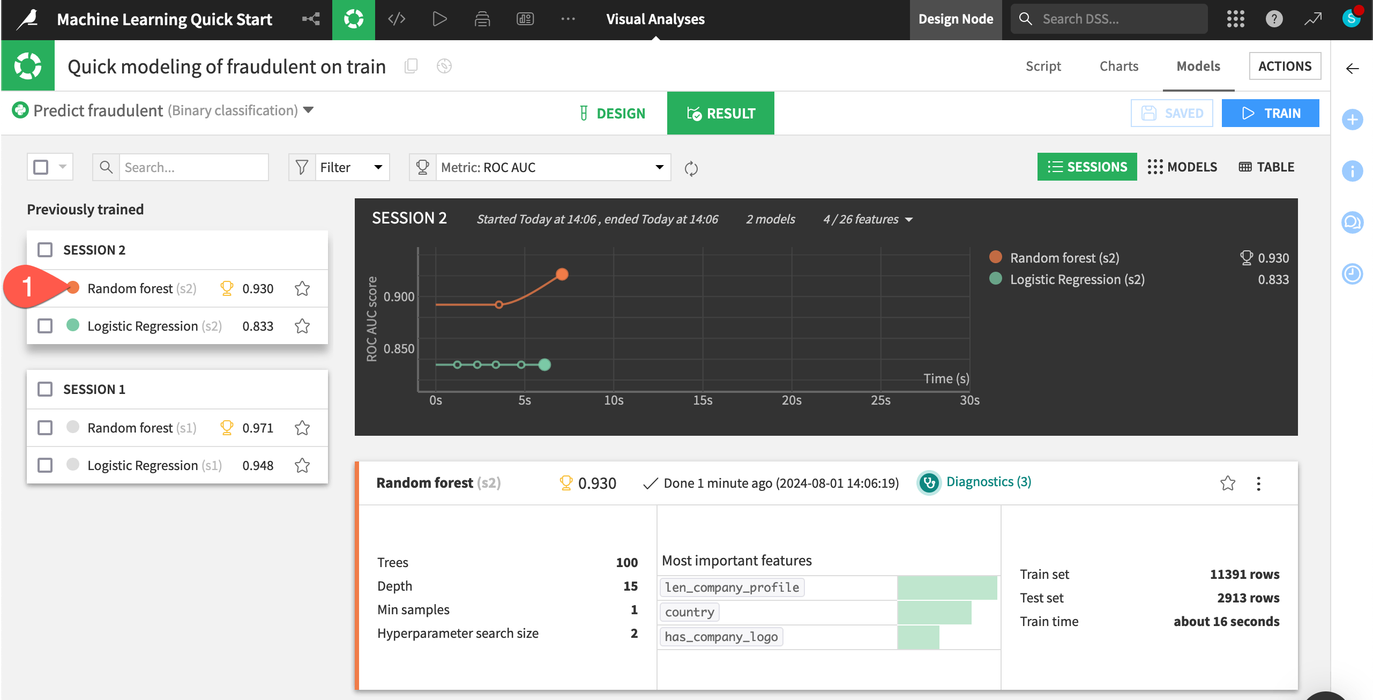Click the Dataiku bird logo icon

tap(27, 18)
